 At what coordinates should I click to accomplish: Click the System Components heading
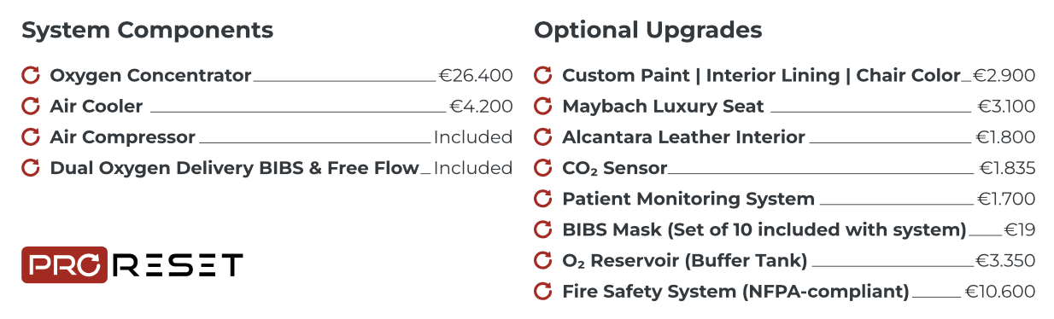point(148,31)
